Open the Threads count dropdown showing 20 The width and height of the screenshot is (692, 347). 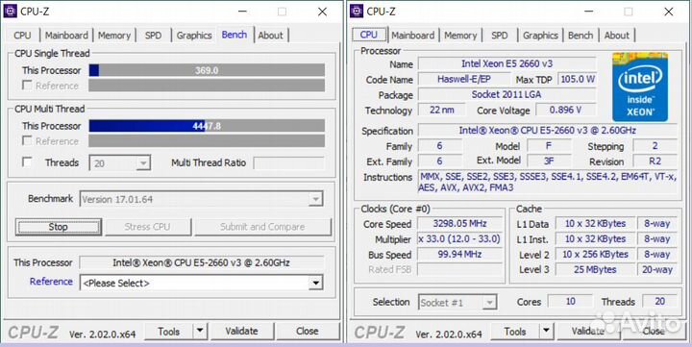(119, 163)
